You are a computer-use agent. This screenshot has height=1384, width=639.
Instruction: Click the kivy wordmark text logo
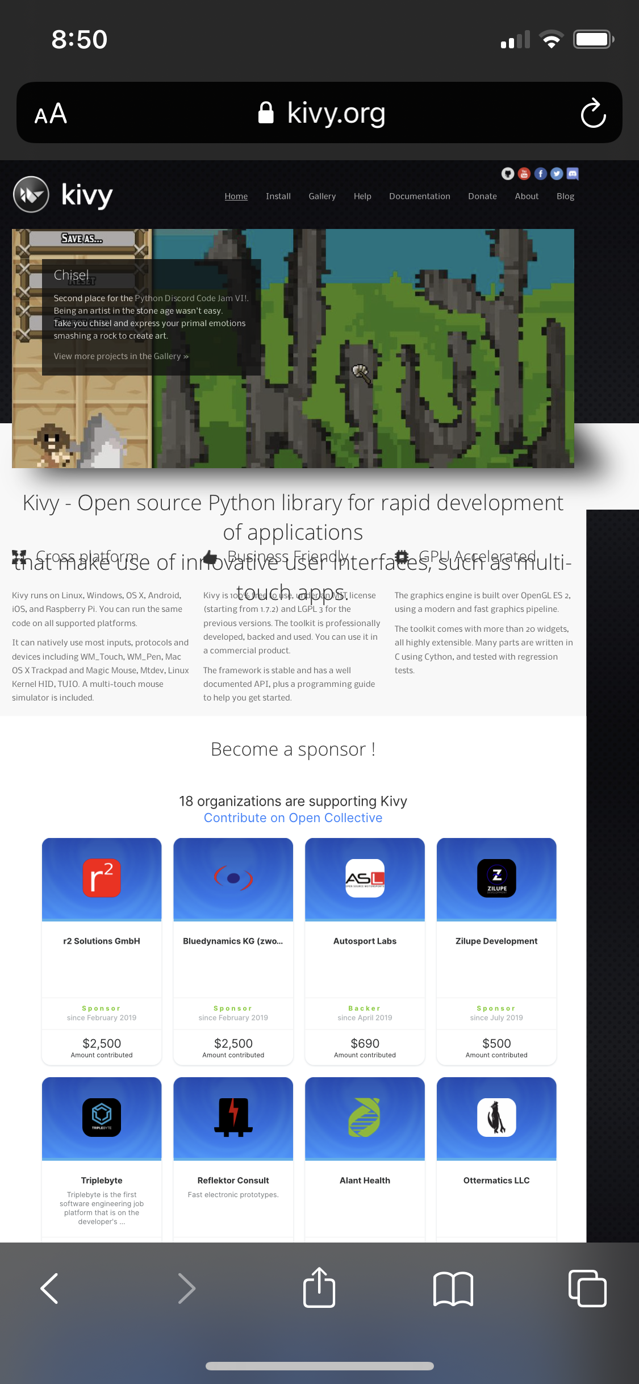tap(87, 195)
